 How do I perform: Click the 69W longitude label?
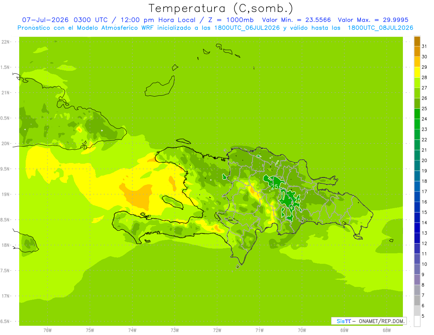pyautogui.click(x=344, y=330)
